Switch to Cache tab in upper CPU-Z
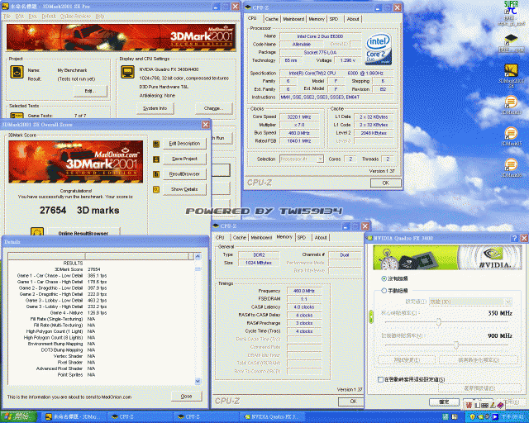The width and height of the screenshot is (529, 423). (x=272, y=19)
